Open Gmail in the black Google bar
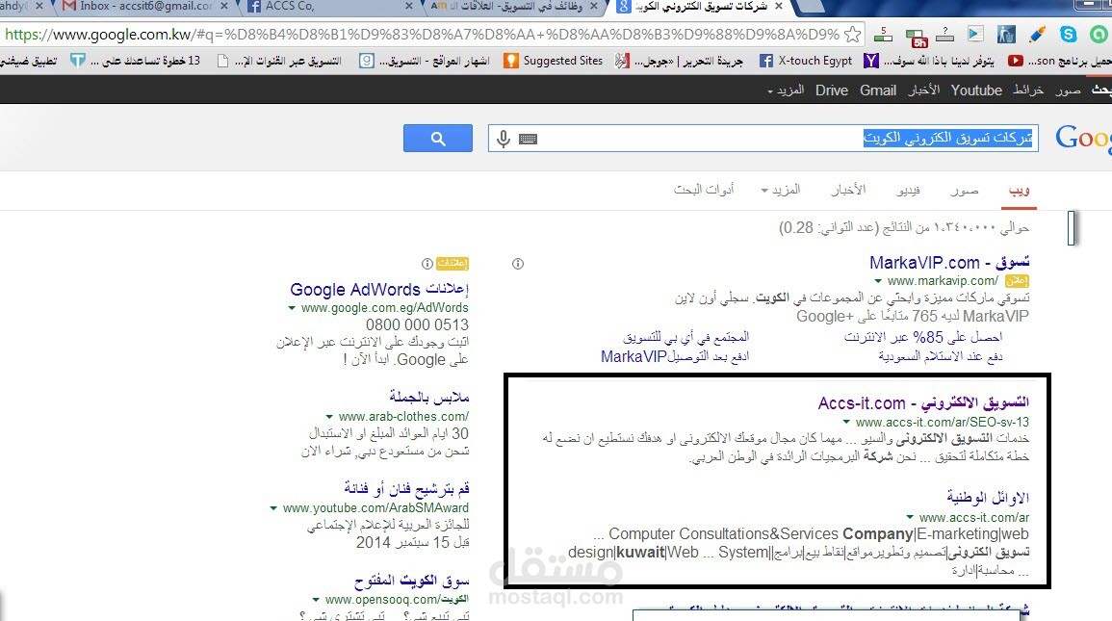 click(878, 91)
